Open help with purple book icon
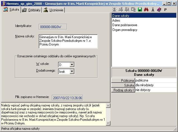 click(159, 10)
